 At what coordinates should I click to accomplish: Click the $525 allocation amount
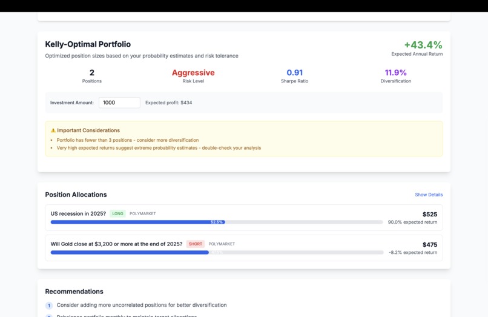(x=429, y=214)
